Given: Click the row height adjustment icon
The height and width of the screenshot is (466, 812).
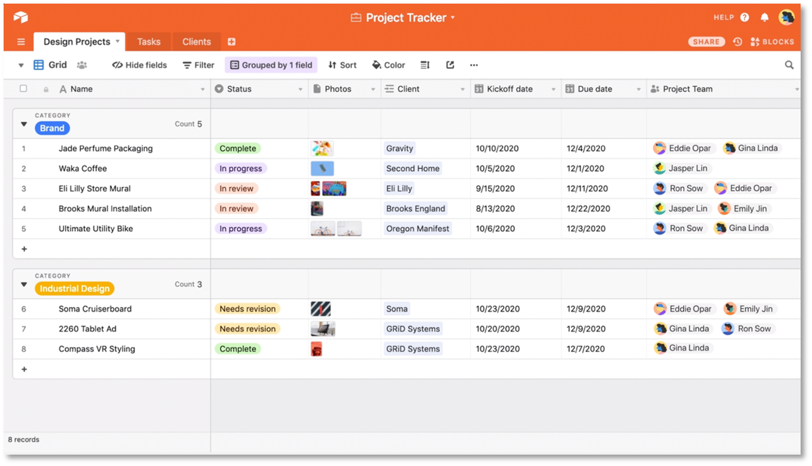Looking at the screenshot, I should 425,65.
